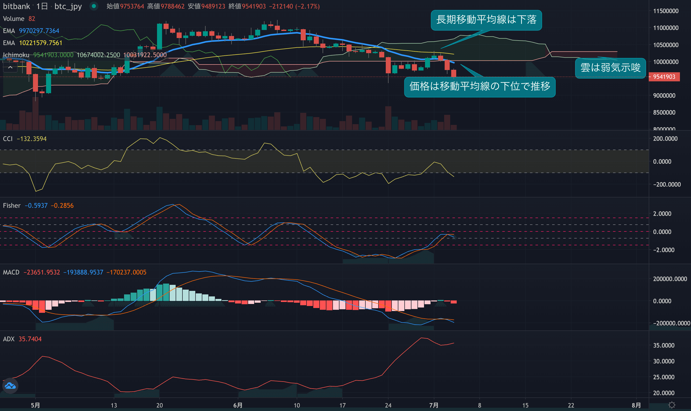Image resolution: width=691 pixels, height=411 pixels.
Task: Click the Ichimoku indicator legend
Action: (16, 55)
